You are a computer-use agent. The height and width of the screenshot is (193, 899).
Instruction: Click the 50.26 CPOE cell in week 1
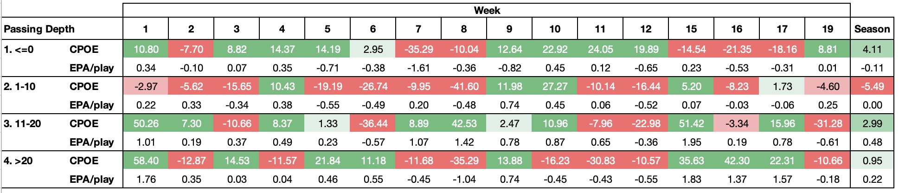tap(146, 123)
